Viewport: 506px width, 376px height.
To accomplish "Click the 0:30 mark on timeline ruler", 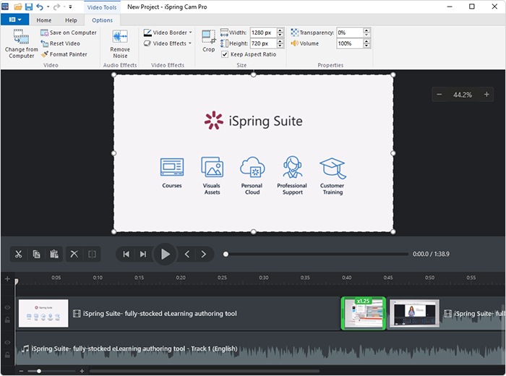I will [x=264, y=278].
